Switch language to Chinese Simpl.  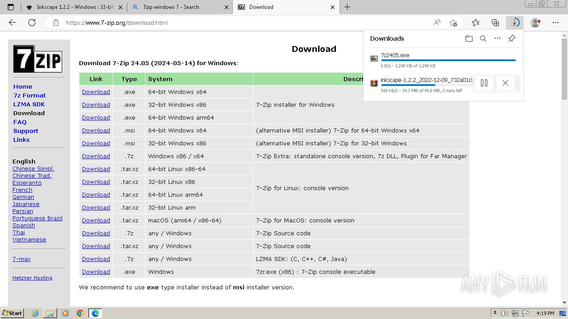[x=33, y=168]
